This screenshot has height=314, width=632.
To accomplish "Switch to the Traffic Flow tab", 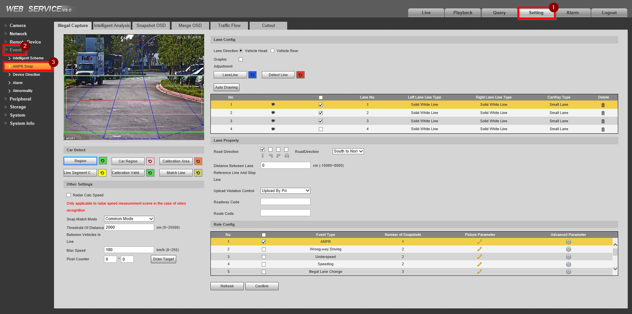I will point(229,26).
